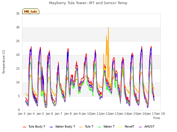Click the Jan 17 x-axis label
This screenshot has width=177, height=132.
coord(151,114)
